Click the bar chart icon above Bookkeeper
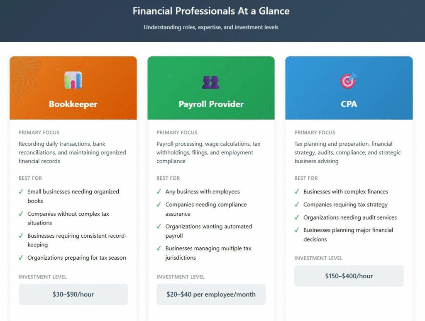The height and width of the screenshot is (321, 425). 73,80
